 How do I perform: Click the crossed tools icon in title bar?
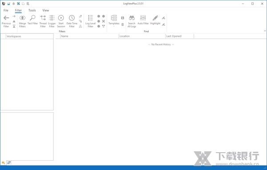click(18, 4)
